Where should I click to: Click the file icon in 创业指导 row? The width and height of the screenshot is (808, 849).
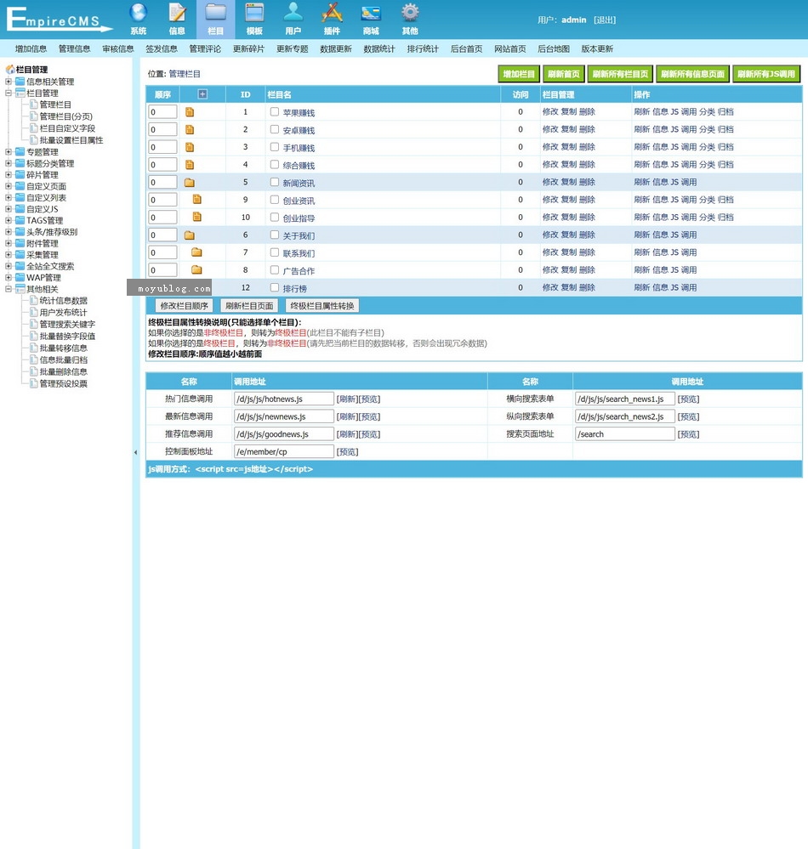(x=197, y=217)
